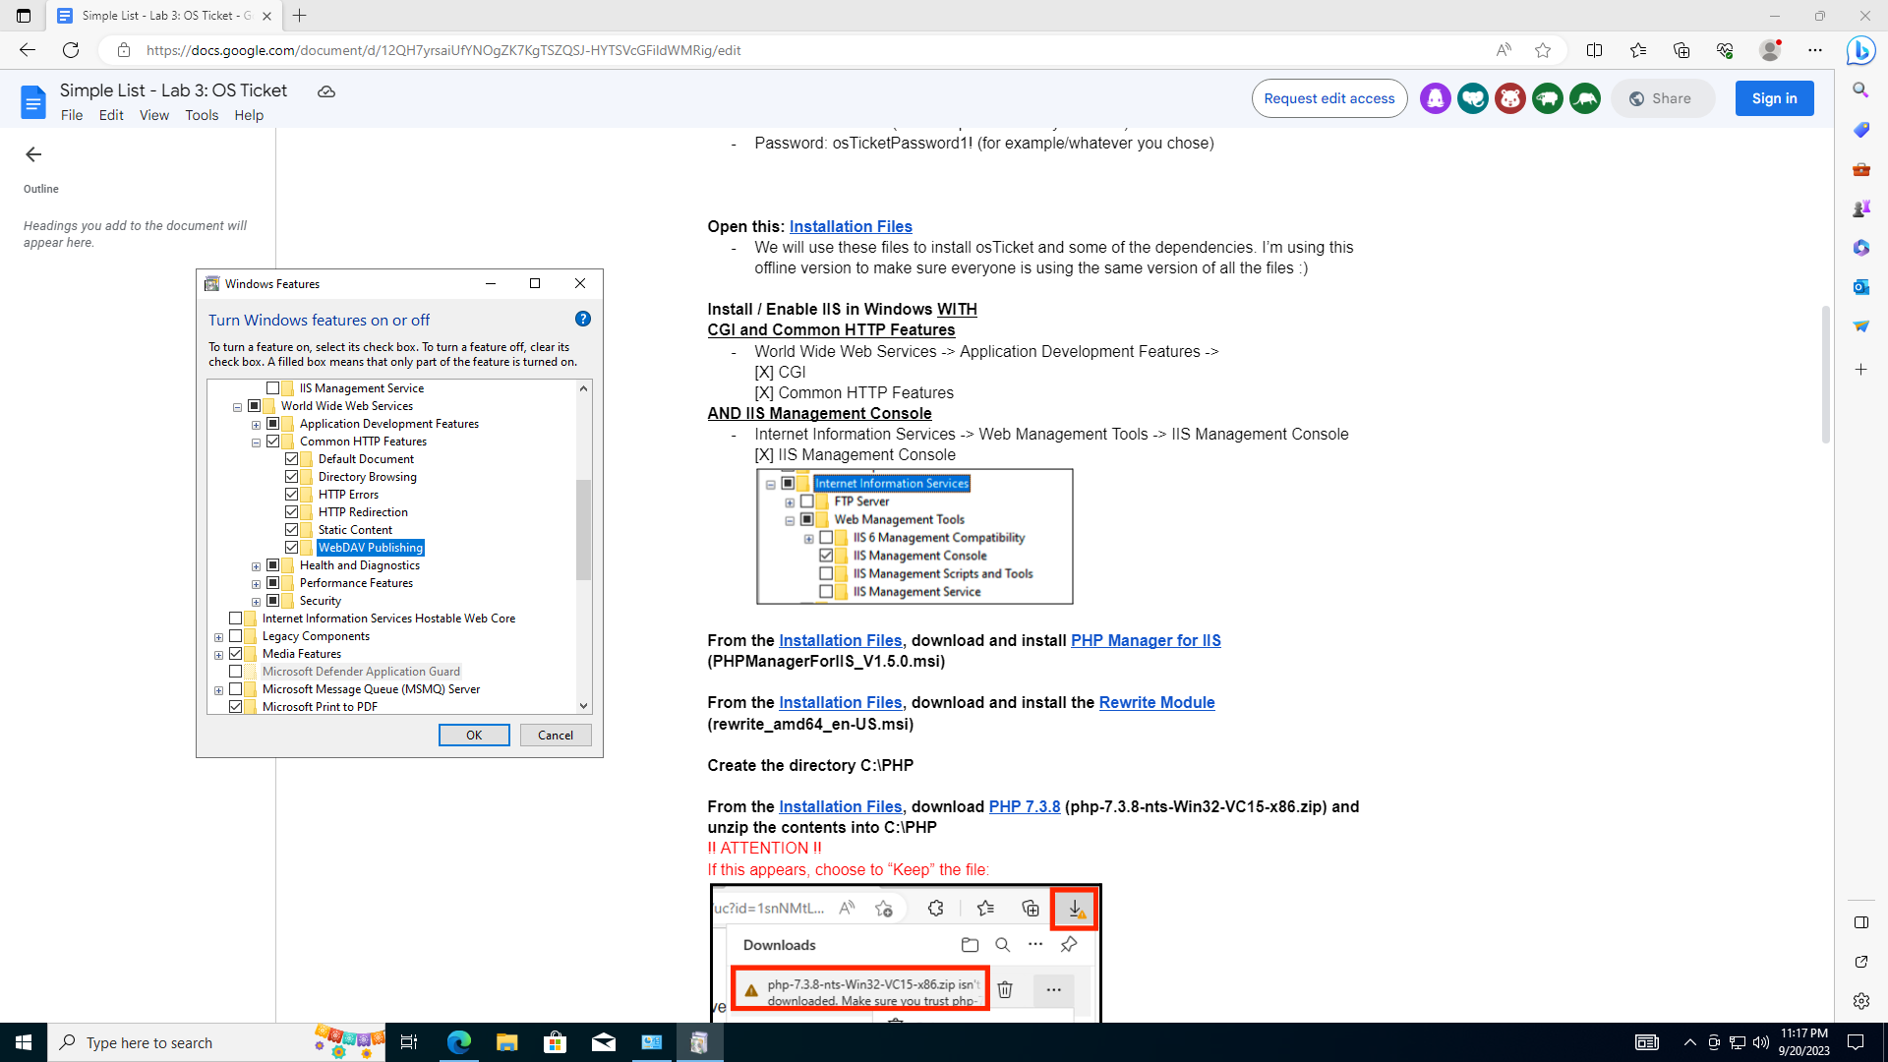Viewport: 1888px width, 1062px height.
Task: Launch File Explorer from the taskbar
Action: (x=506, y=1042)
